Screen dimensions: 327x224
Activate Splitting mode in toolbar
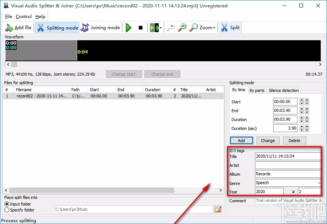57,28
